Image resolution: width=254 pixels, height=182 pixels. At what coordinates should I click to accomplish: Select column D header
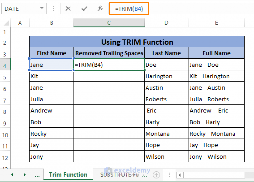(166, 23)
